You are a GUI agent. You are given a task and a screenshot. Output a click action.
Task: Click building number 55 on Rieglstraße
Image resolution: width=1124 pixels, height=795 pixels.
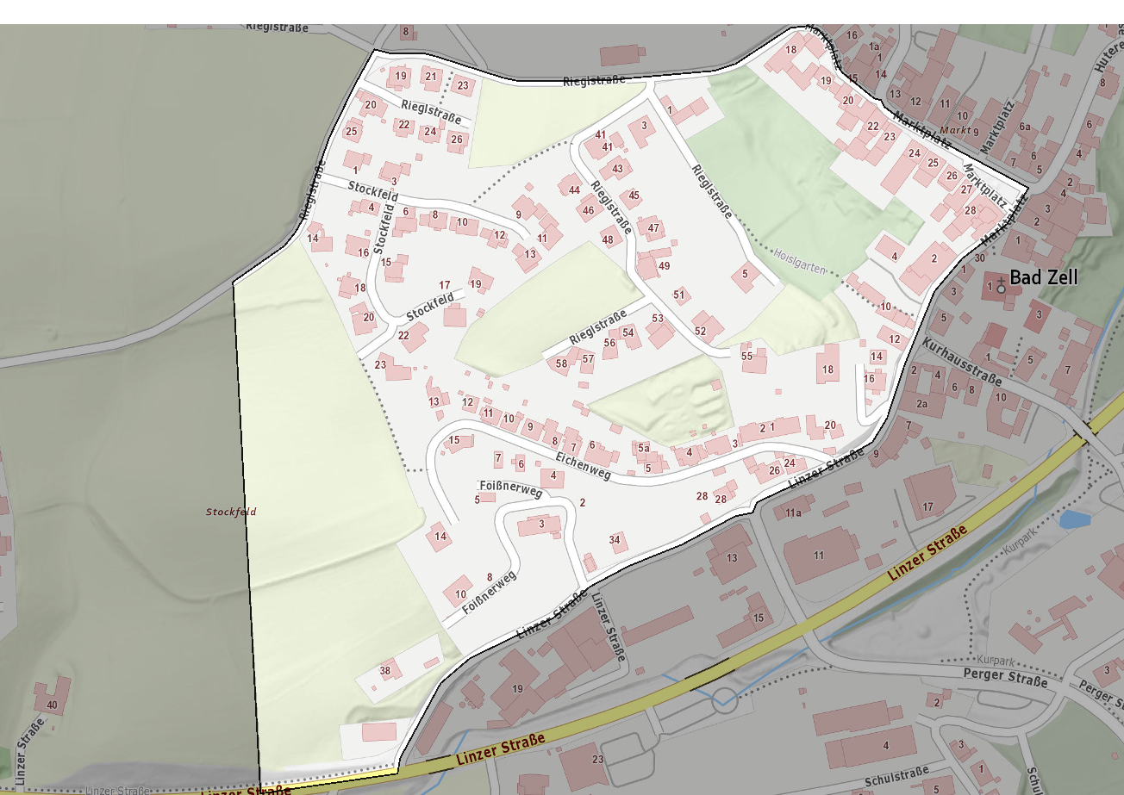coord(747,356)
